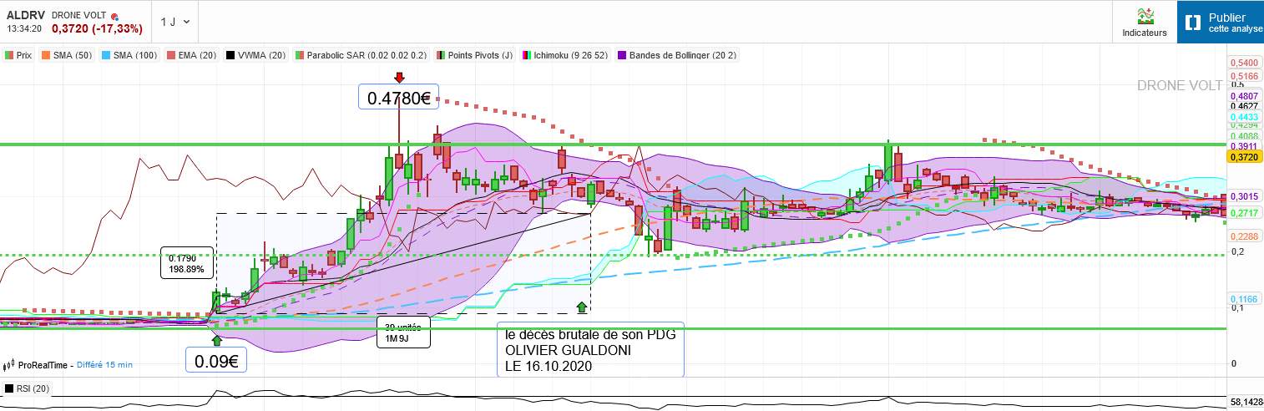Click the 0,4807 price axis tag
This screenshot has width=1264, height=411.
[x=1243, y=96]
